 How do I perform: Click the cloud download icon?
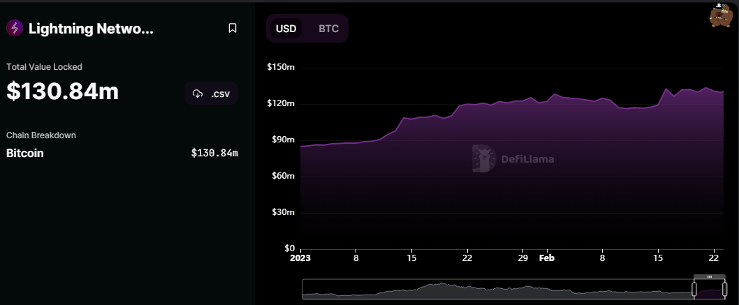click(198, 94)
